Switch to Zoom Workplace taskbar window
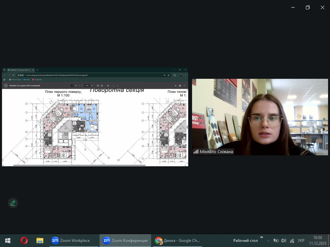 click(x=71, y=240)
